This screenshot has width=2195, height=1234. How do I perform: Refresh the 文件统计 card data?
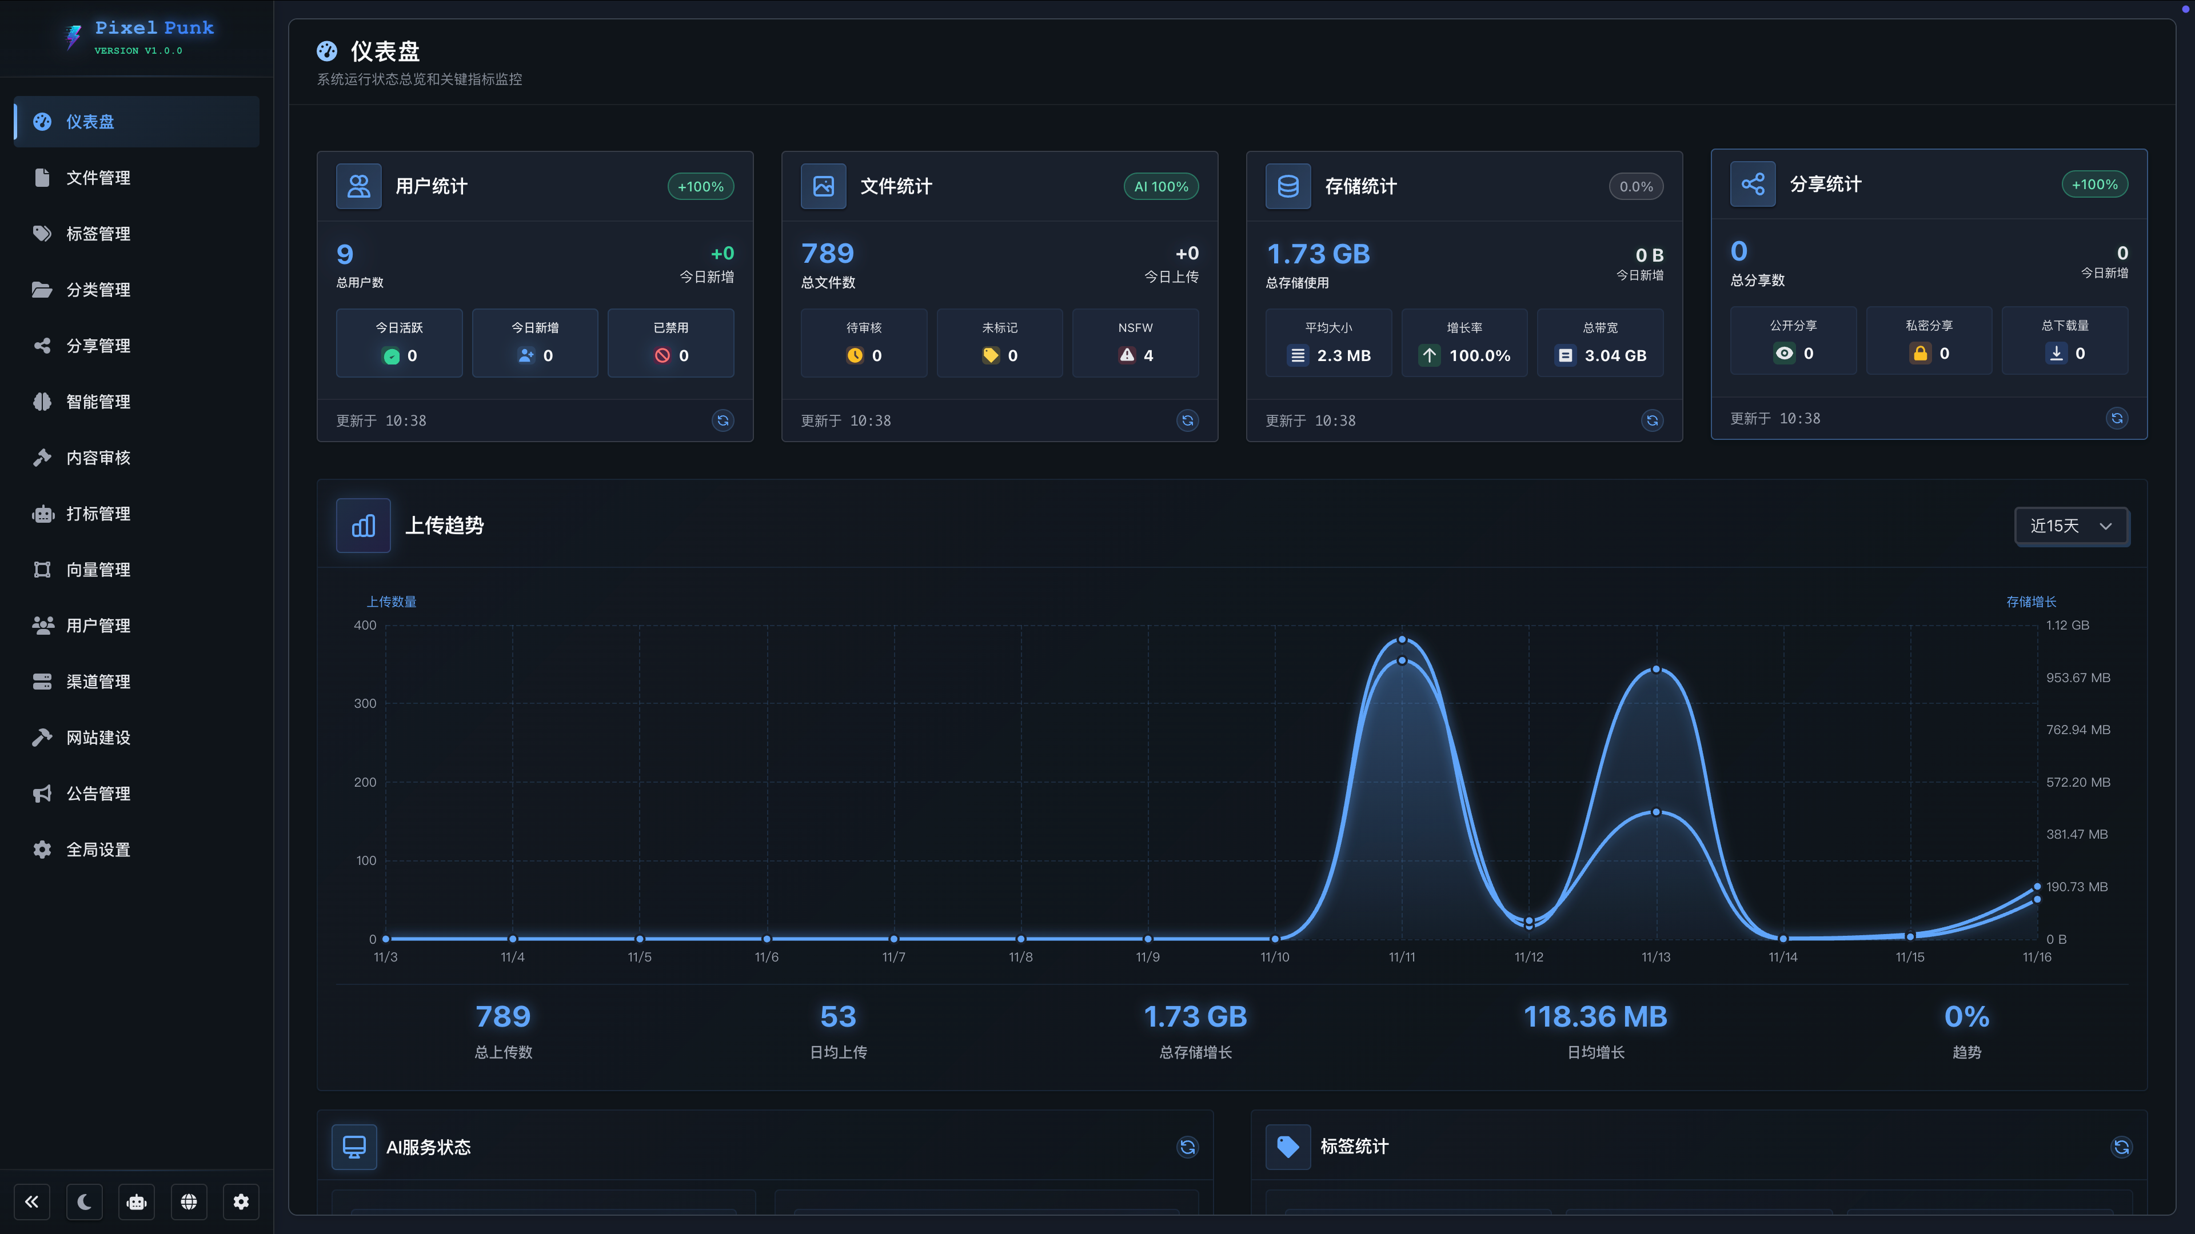point(1187,420)
